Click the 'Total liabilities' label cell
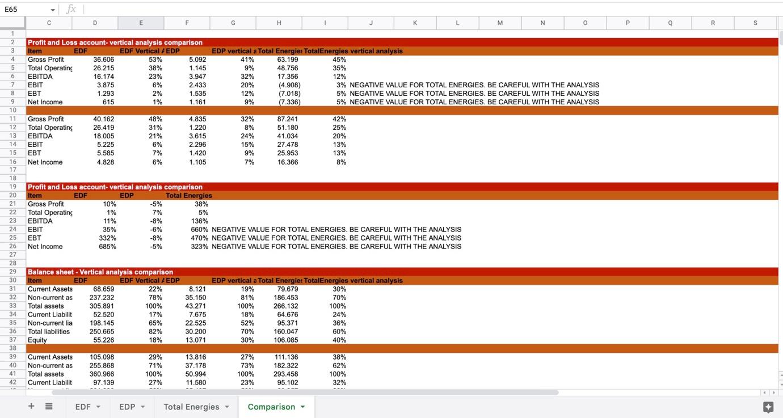The image size is (783, 418). 49,332
